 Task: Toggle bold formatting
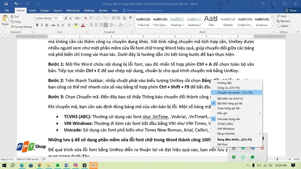tap(37, 25)
